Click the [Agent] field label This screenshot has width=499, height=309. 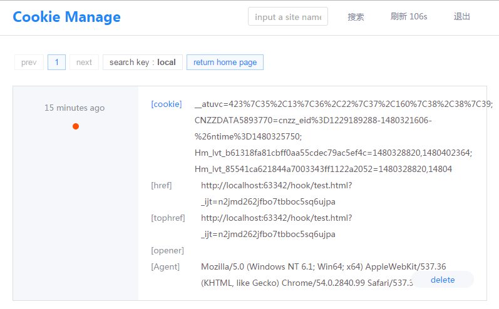tap(165, 266)
